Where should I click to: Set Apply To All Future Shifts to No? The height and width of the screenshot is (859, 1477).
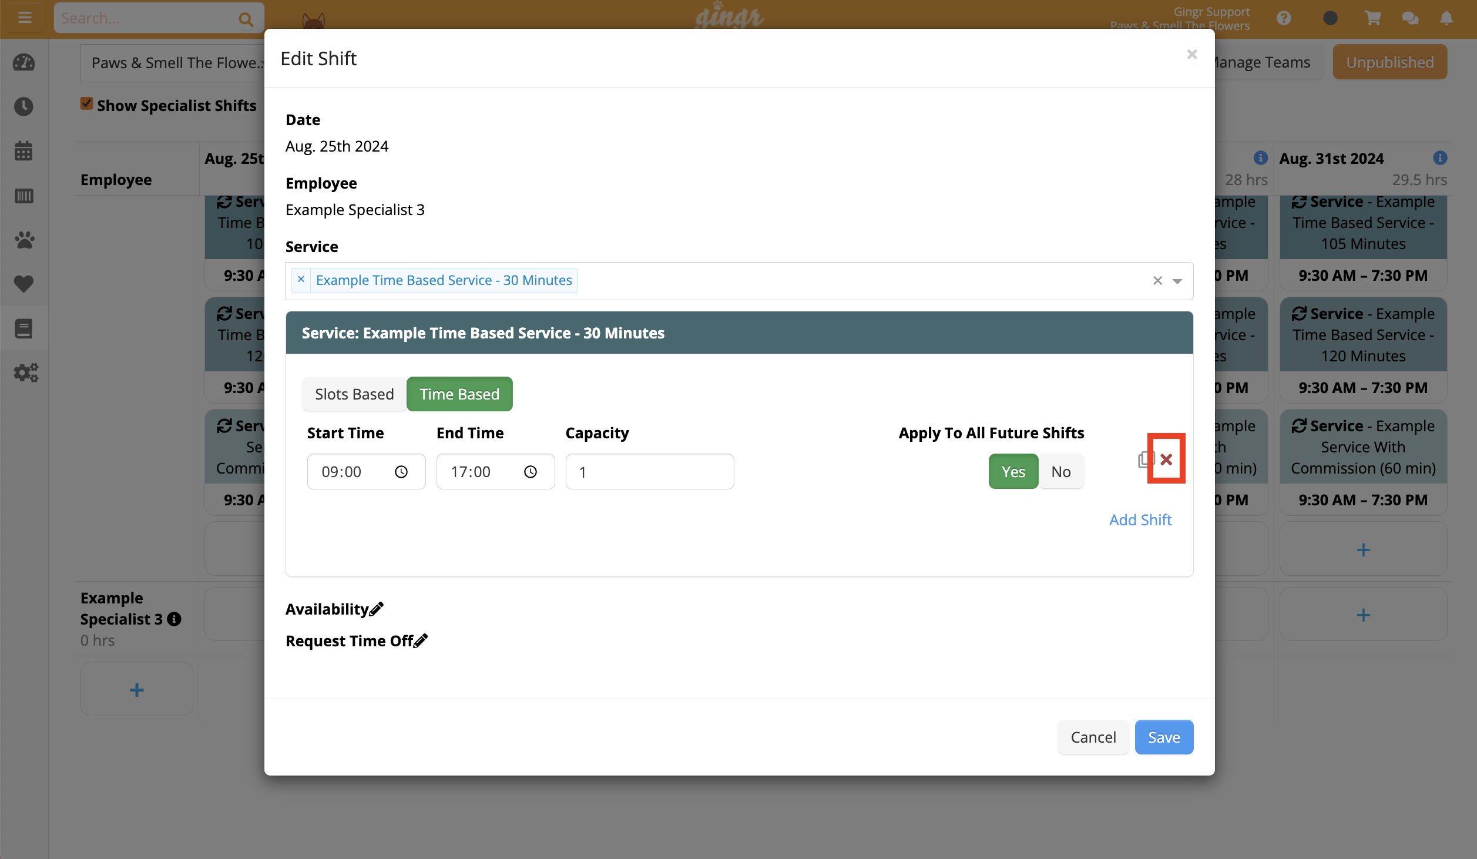point(1061,471)
